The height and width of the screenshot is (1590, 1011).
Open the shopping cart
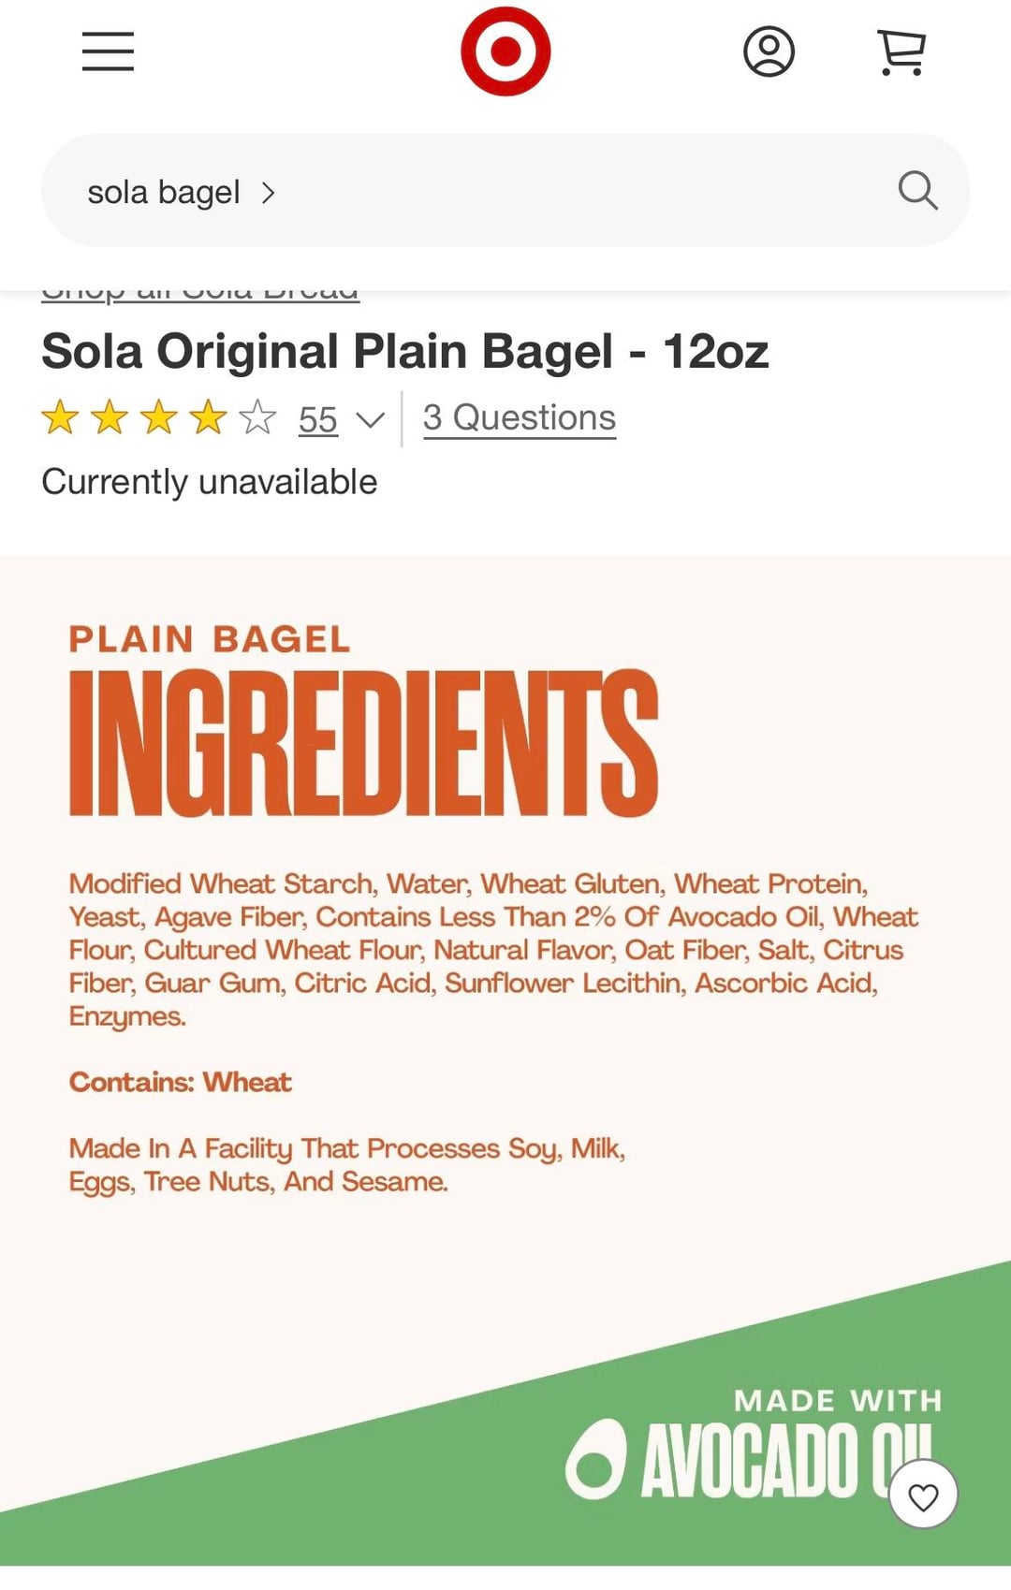[x=901, y=51]
